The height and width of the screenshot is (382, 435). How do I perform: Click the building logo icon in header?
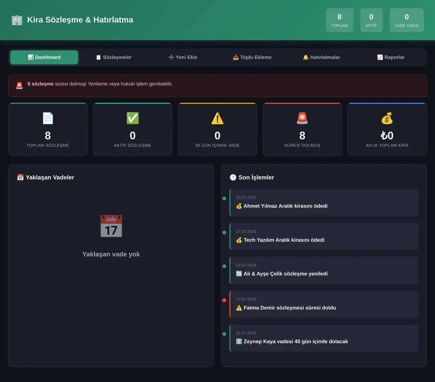(x=17, y=20)
